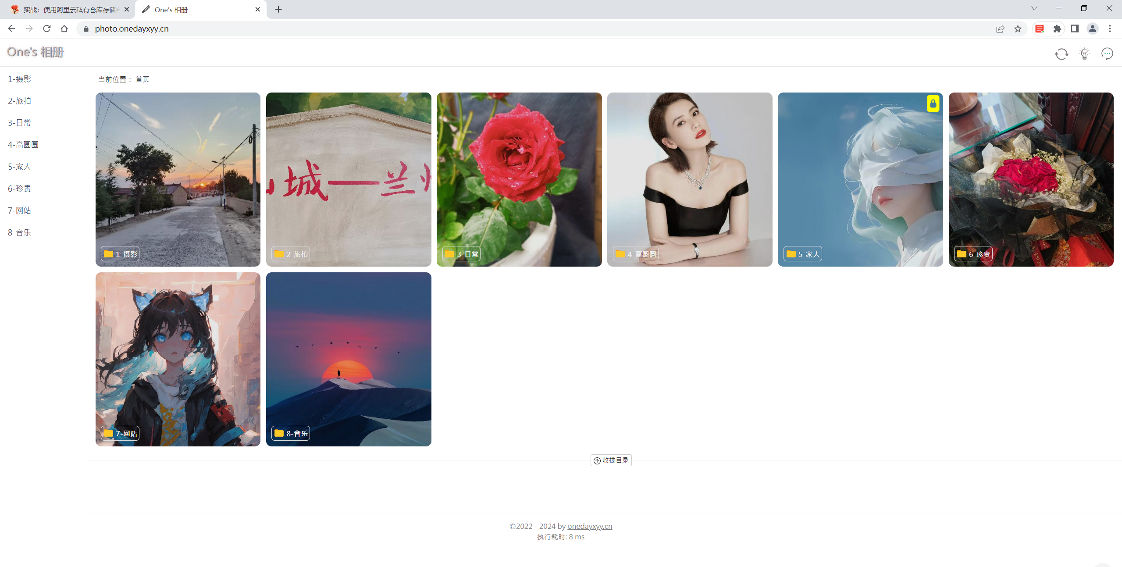Click the browser back arrow

click(x=12, y=29)
